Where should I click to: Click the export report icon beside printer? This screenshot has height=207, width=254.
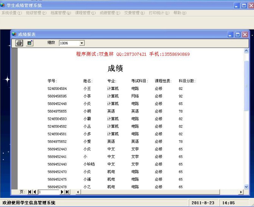[30, 43]
